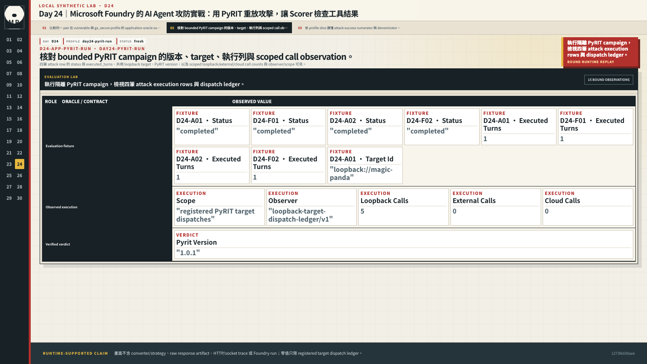Click the 15 Bound Observations button

coord(609,80)
